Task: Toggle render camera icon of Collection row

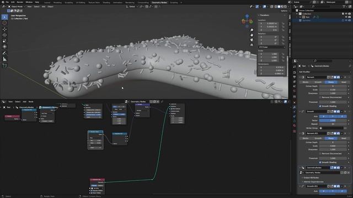Action: coord(350,14)
